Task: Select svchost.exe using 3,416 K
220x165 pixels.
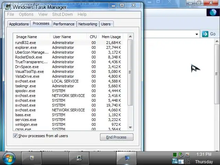Action: pyautogui.click(x=68, y=96)
